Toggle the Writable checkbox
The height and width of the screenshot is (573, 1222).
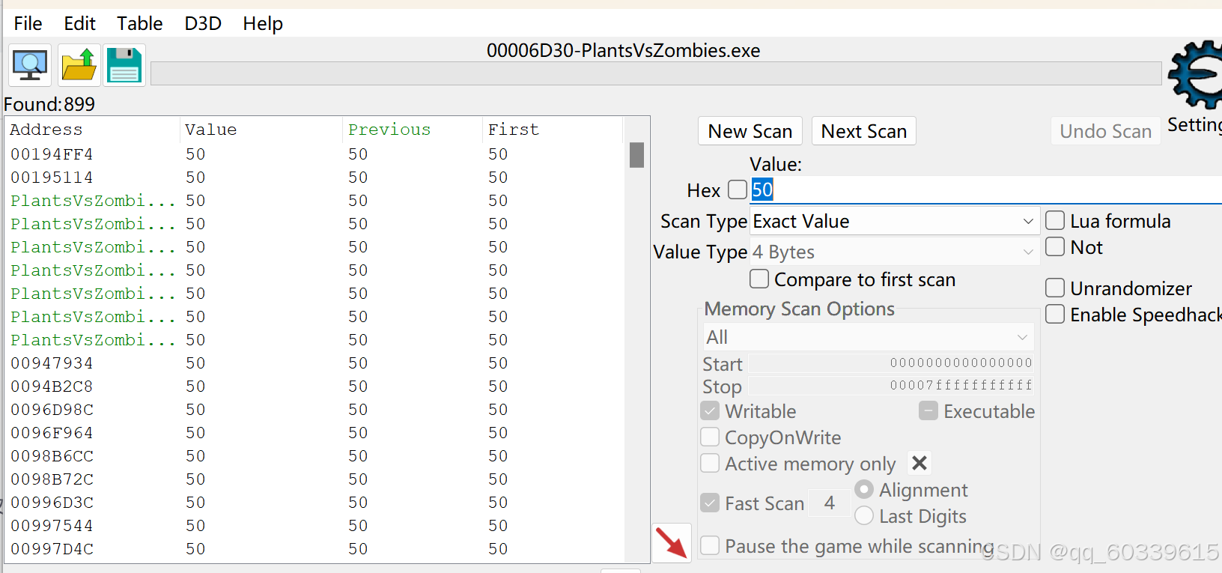710,410
